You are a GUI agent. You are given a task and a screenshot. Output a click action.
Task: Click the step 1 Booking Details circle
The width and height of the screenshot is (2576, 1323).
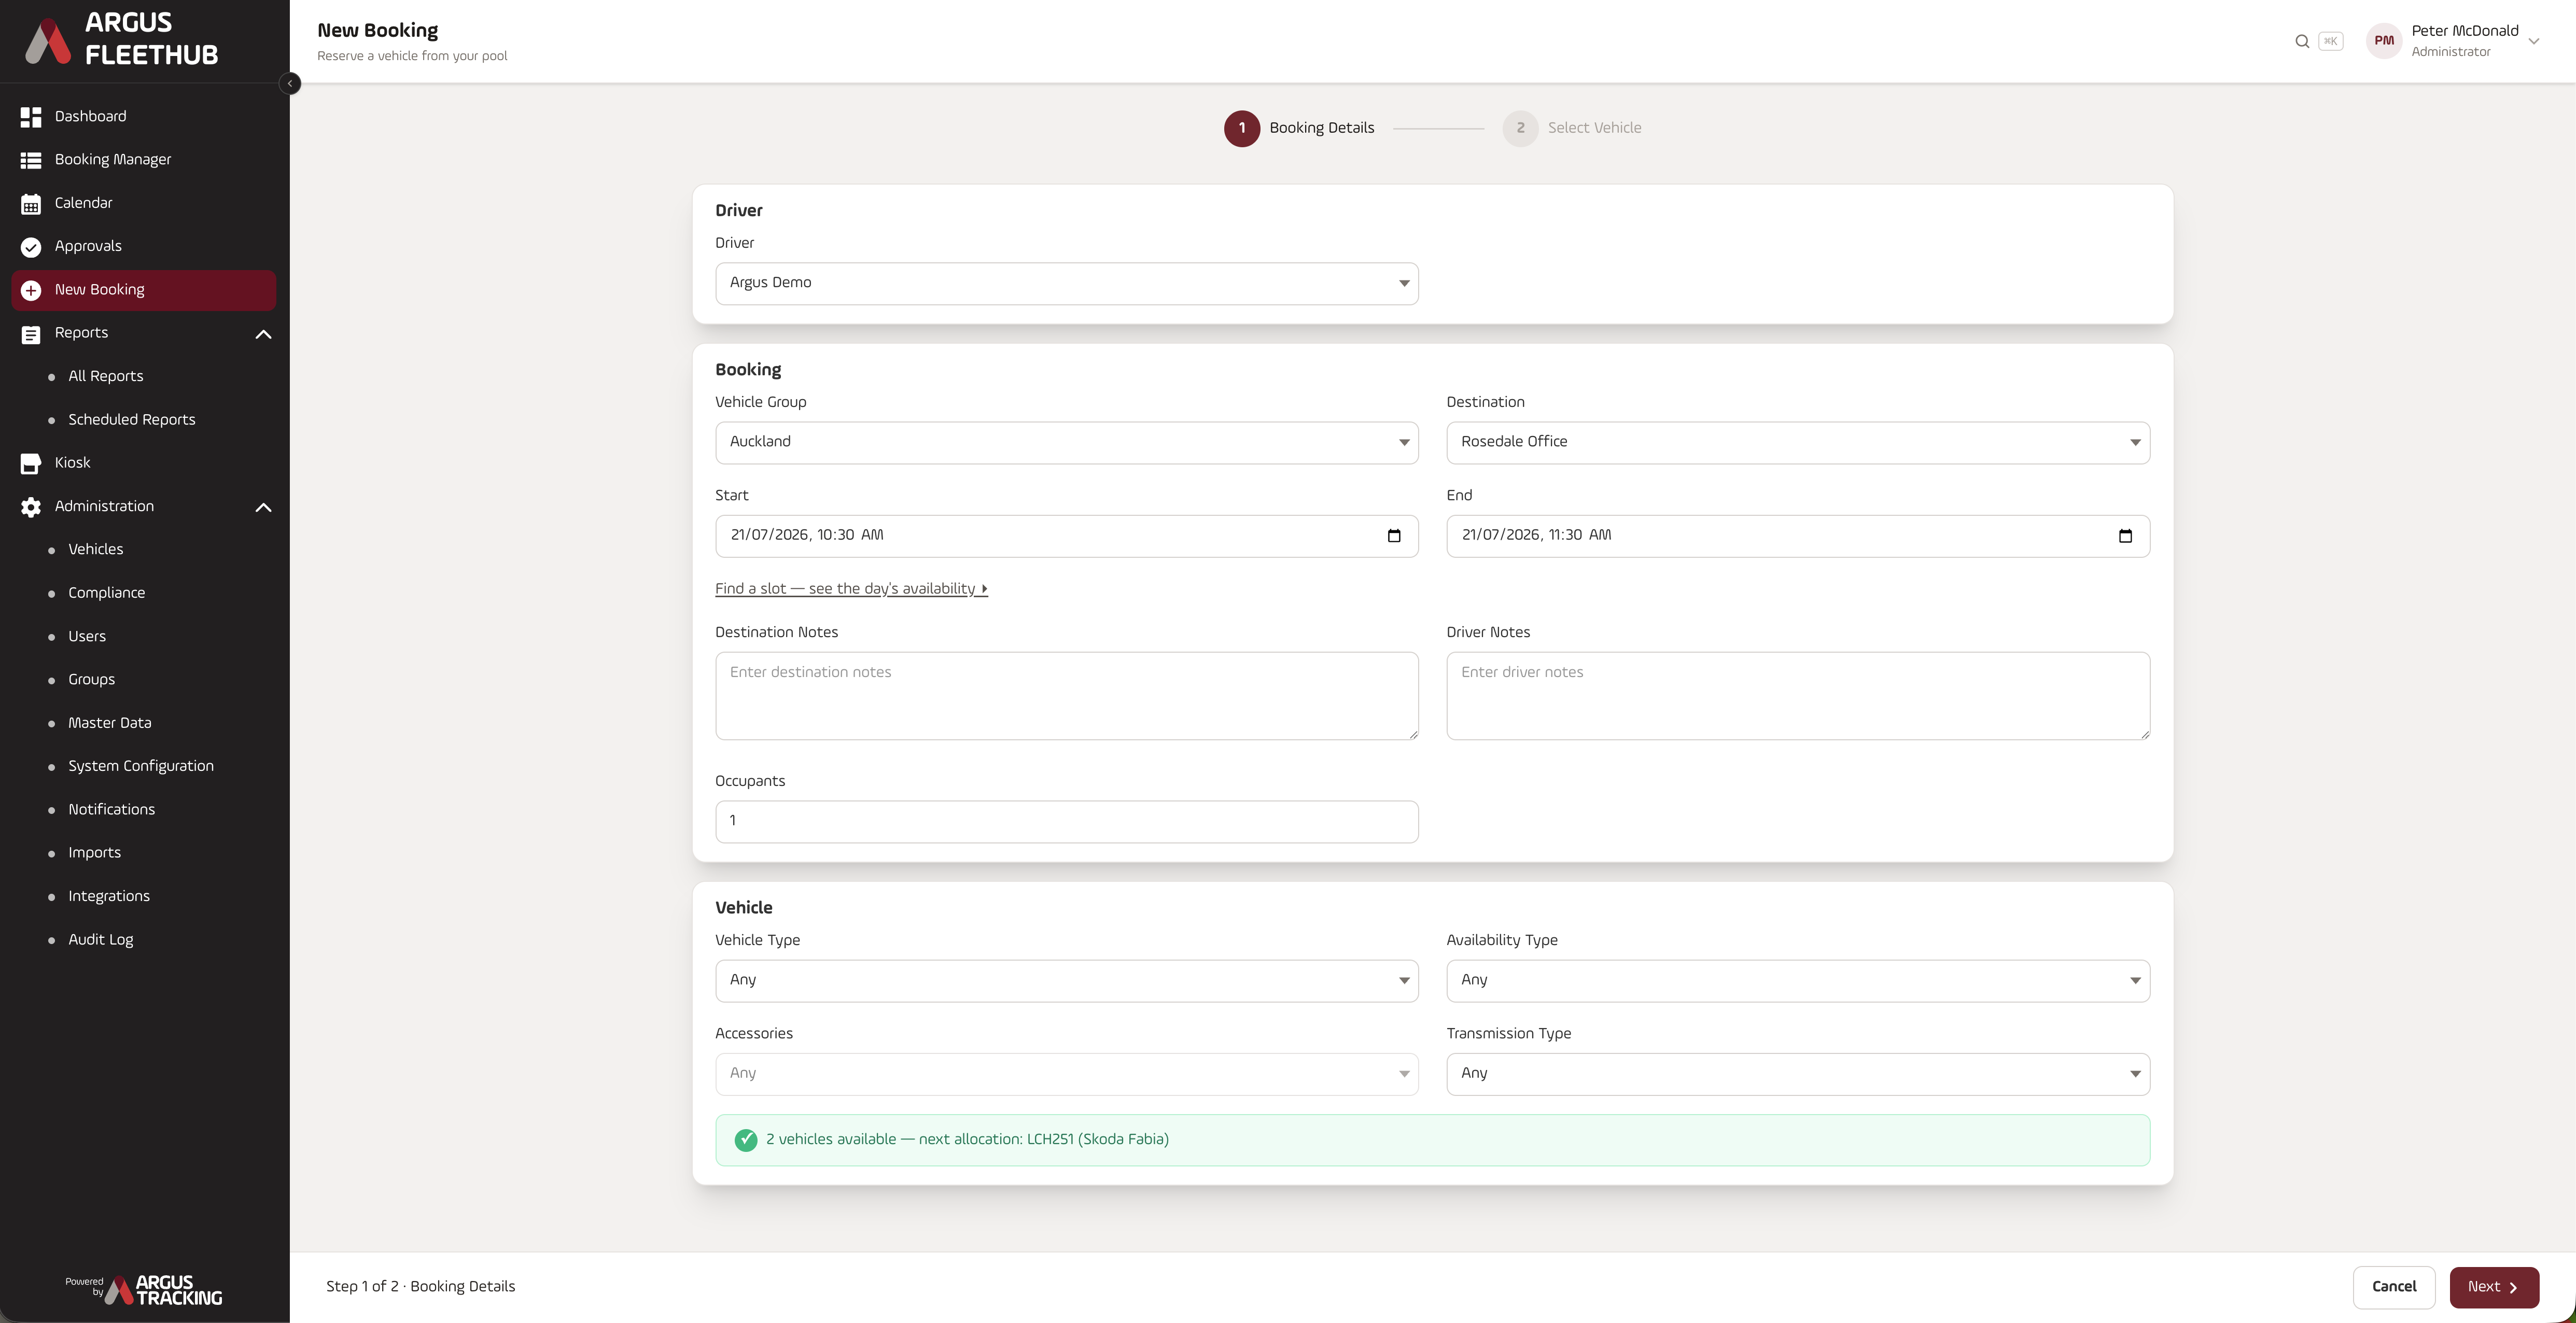pyautogui.click(x=1242, y=128)
